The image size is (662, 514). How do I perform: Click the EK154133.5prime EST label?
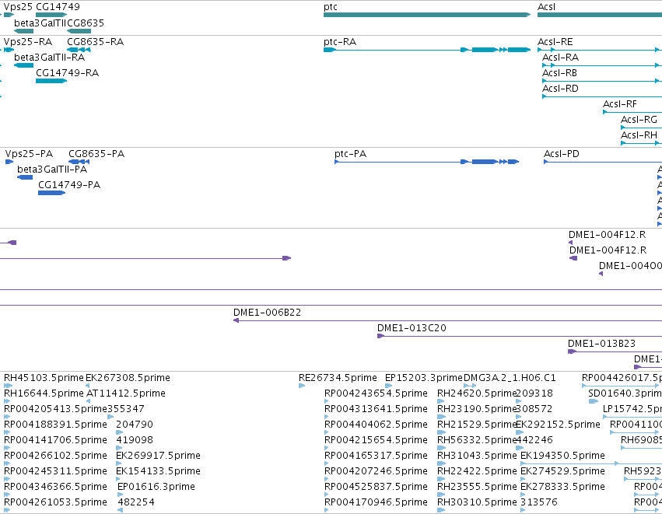[159, 472]
